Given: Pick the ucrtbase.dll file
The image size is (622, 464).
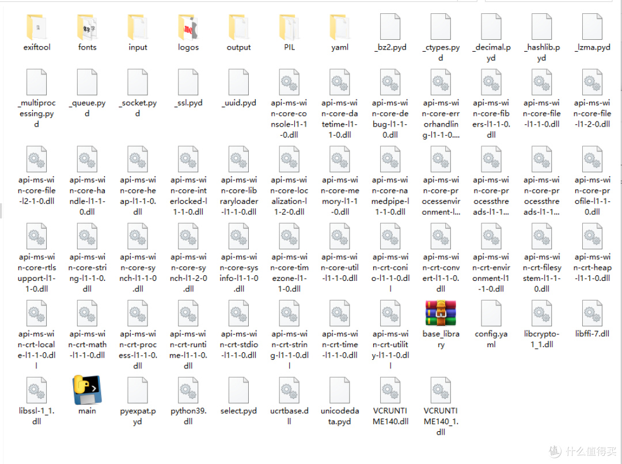Looking at the screenshot, I should pos(289,390).
